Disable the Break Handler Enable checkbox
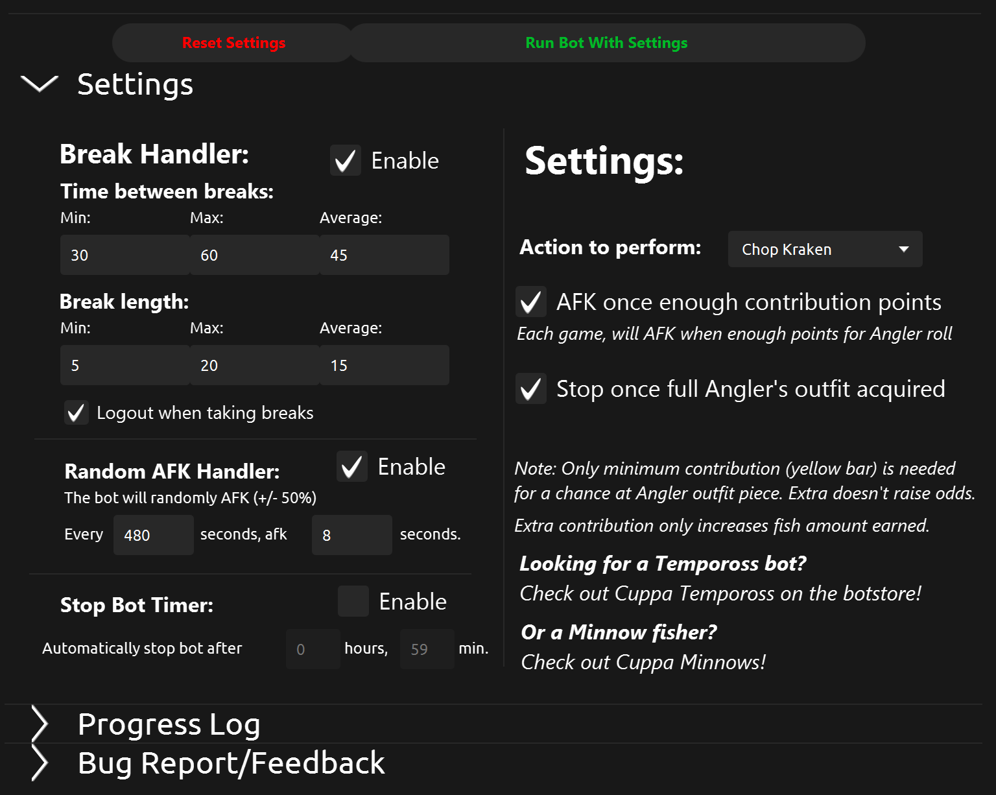 (x=346, y=160)
